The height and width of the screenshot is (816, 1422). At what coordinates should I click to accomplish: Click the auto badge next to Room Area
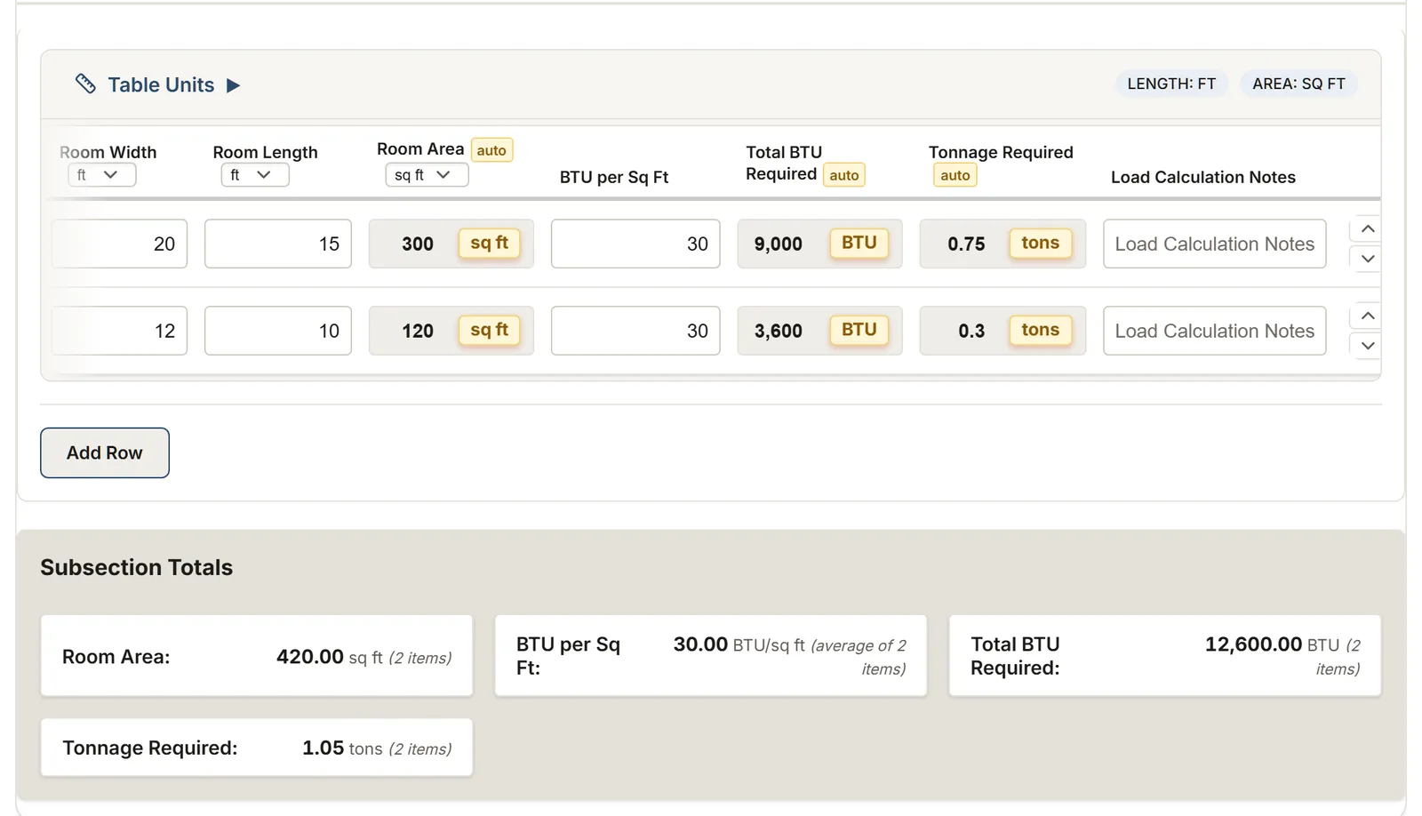tap(491, 150)
